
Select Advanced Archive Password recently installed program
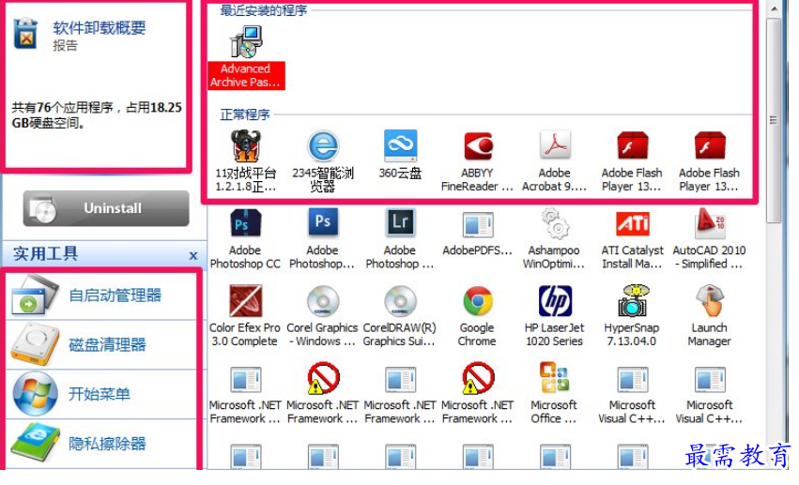[x=246, y=57]
